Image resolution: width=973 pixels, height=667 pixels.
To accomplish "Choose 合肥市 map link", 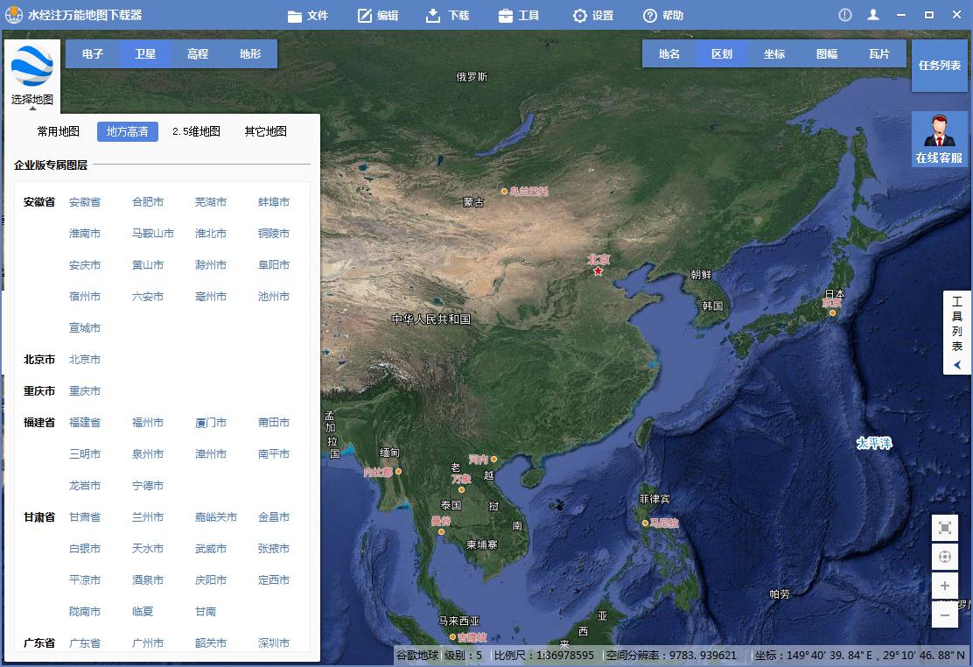I will click(148, 202).
